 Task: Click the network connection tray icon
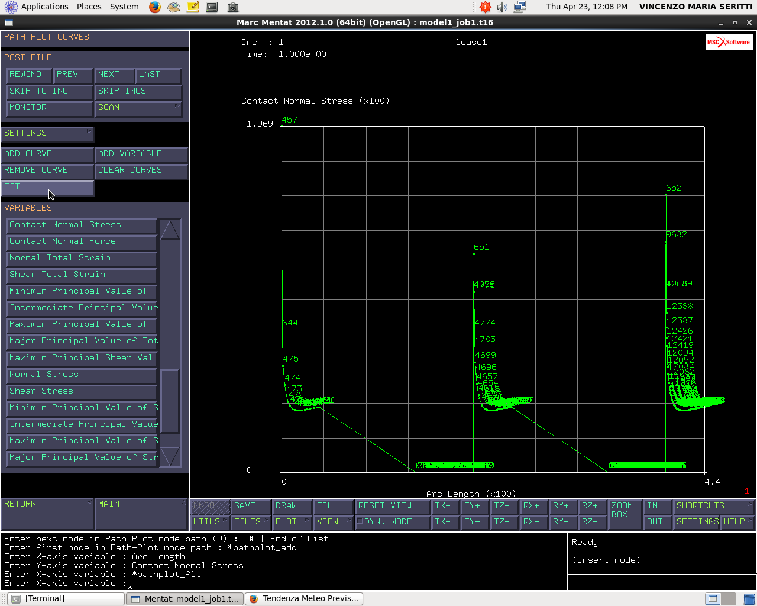520,7
